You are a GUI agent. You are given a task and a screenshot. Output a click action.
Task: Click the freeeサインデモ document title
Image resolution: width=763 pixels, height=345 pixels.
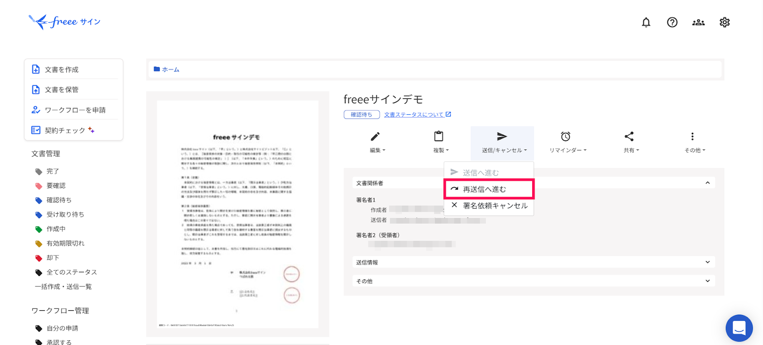(383, 99)
